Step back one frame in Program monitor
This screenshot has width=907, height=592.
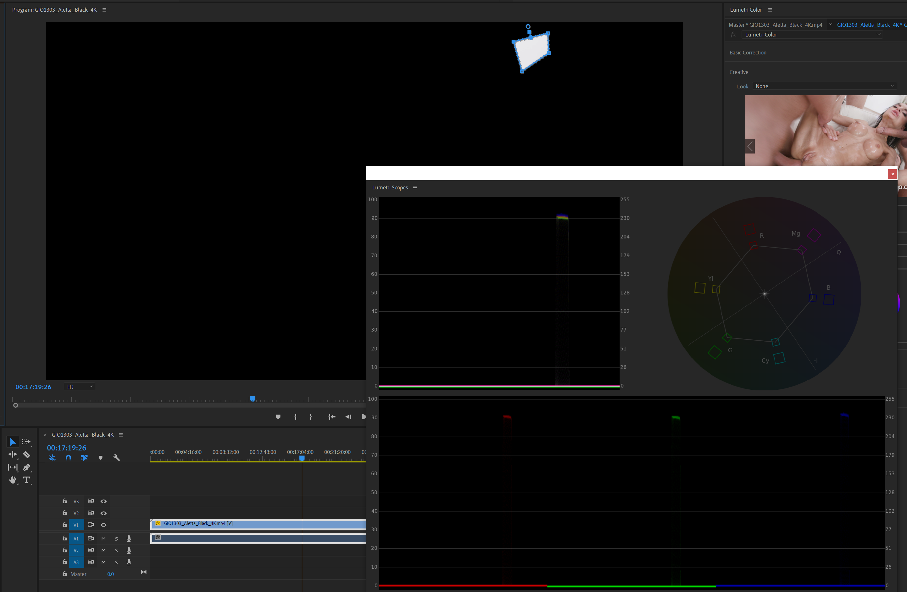[348, 417]
